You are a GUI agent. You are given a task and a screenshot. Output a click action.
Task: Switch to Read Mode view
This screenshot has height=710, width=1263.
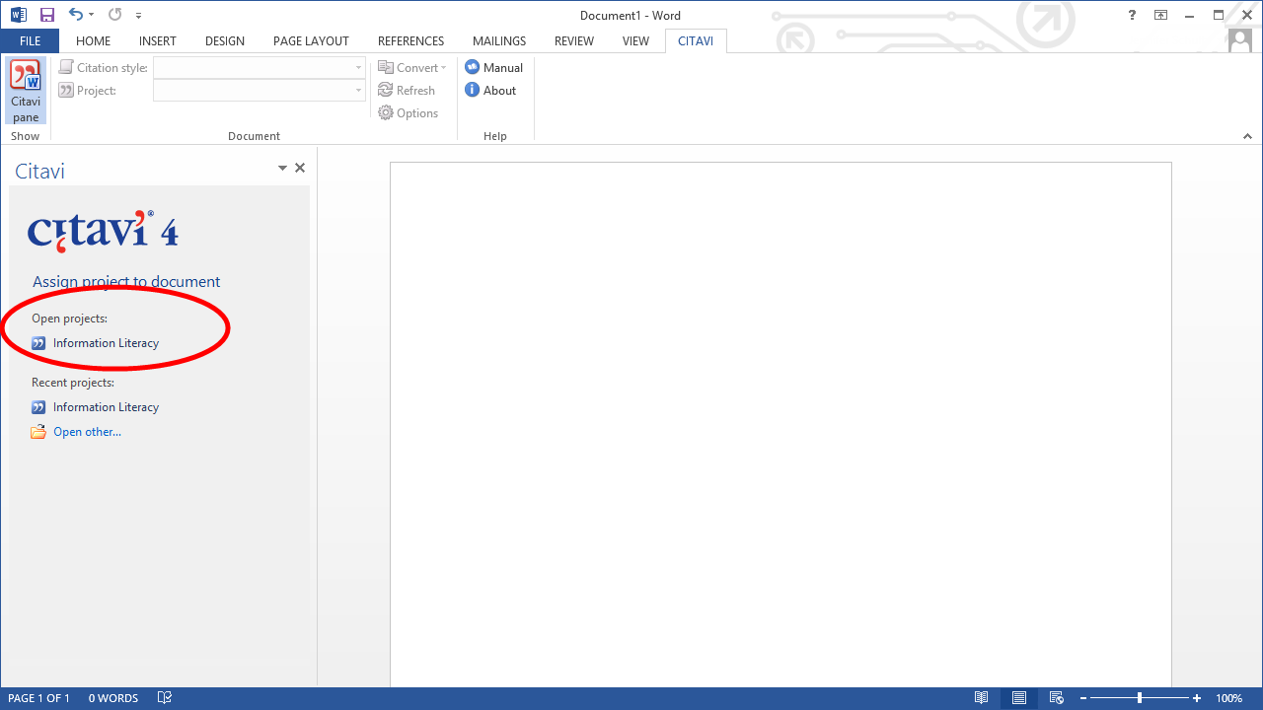point(981,698)
